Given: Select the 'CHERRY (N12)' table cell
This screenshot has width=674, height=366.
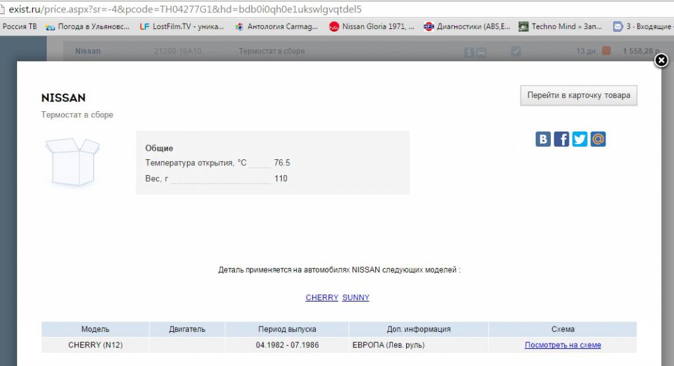Looking at the screenshot, I should [95, 345].
